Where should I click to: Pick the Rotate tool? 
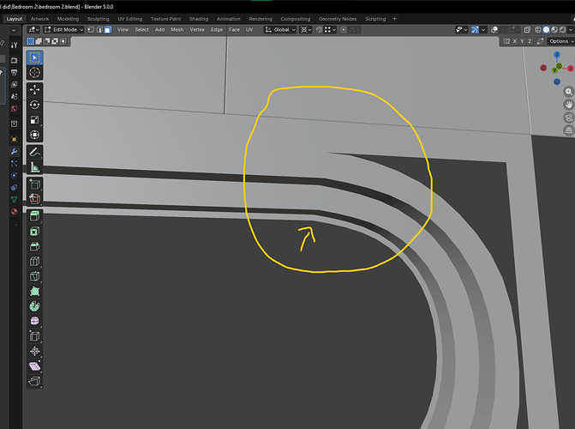pos(35,105)
